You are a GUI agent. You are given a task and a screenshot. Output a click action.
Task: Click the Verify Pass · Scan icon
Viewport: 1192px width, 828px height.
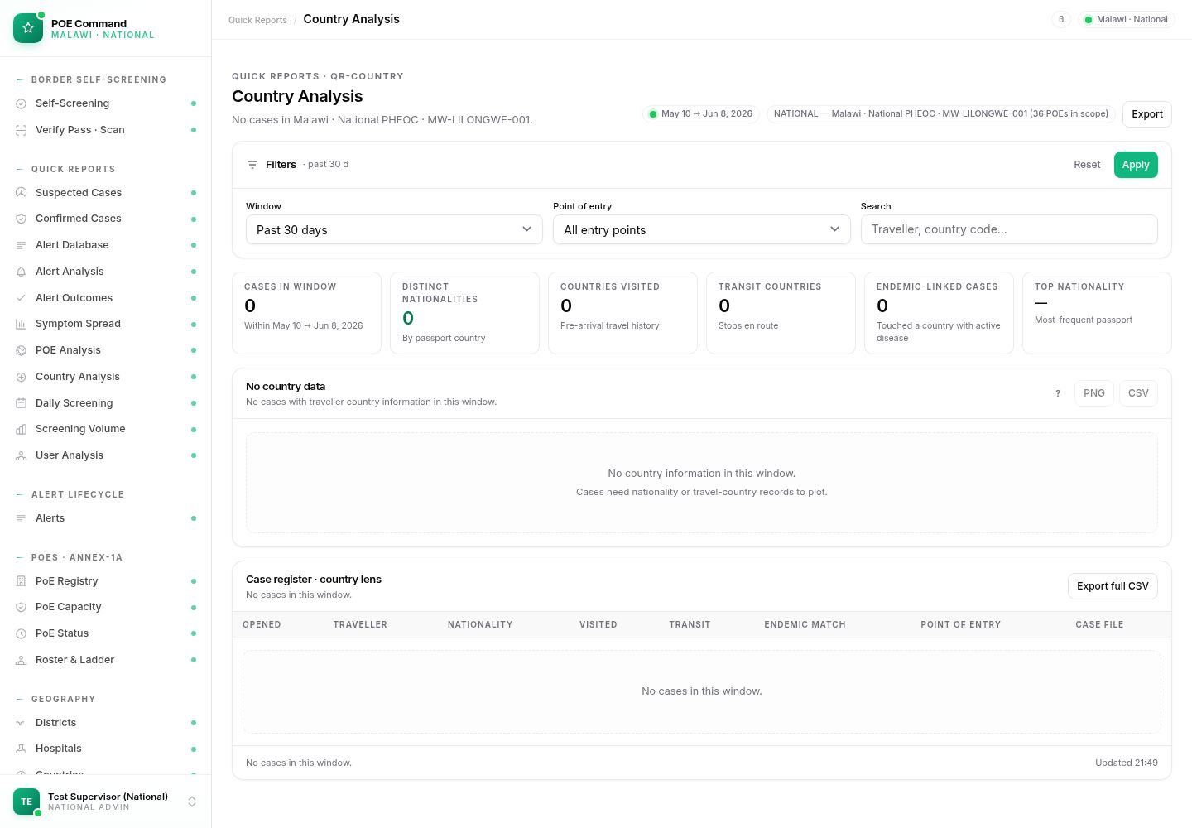[x=22, y=130]
